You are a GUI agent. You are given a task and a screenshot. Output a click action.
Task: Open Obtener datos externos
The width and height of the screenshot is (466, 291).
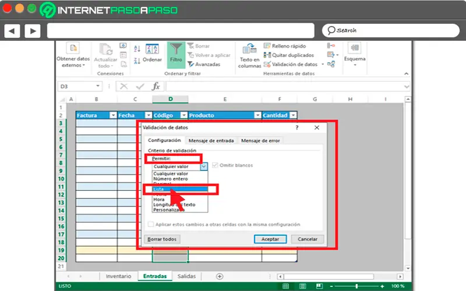click(x=73, y=56)
